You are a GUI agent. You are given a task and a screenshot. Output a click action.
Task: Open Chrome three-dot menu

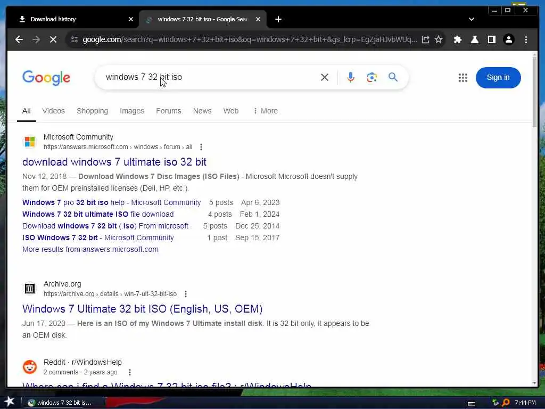pos(526,39)
